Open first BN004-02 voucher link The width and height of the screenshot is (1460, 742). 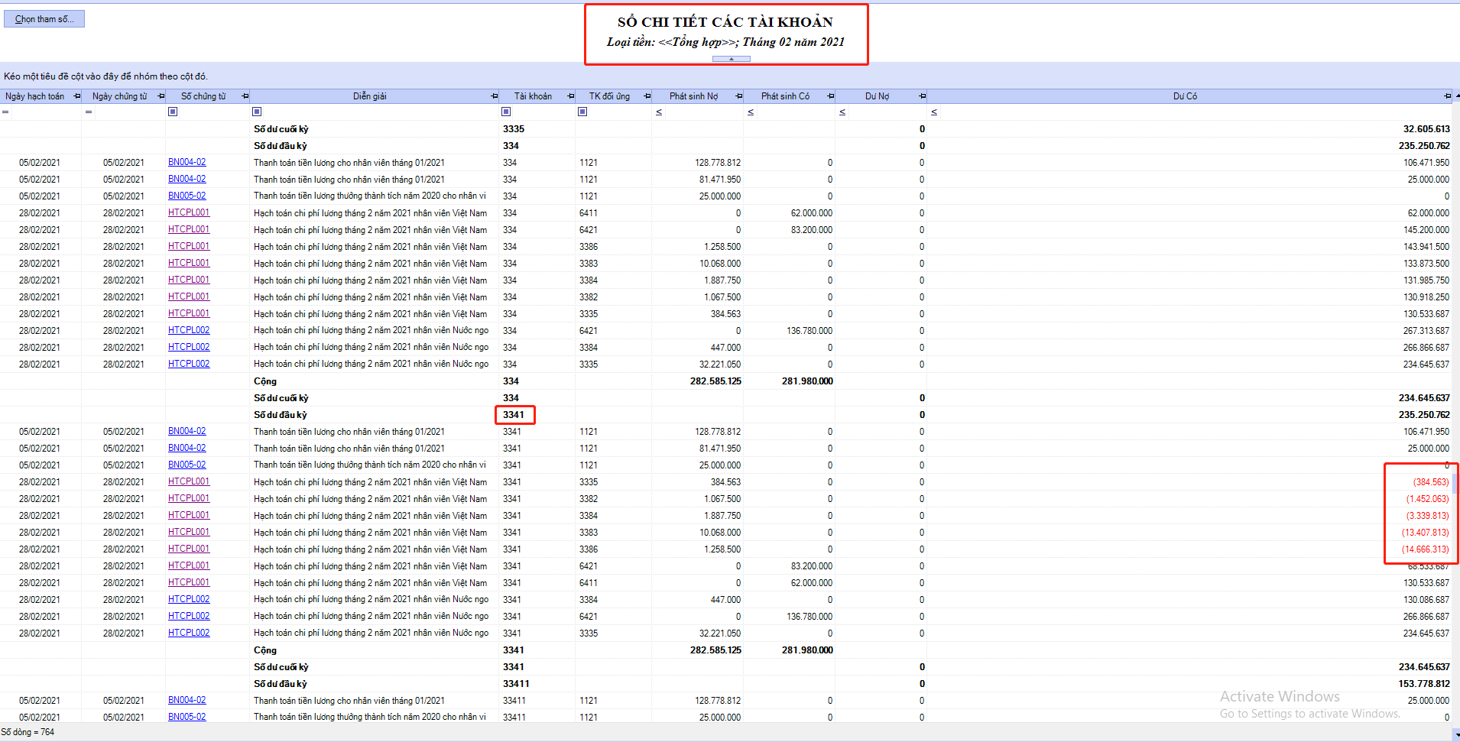click(x=187, y=162)
